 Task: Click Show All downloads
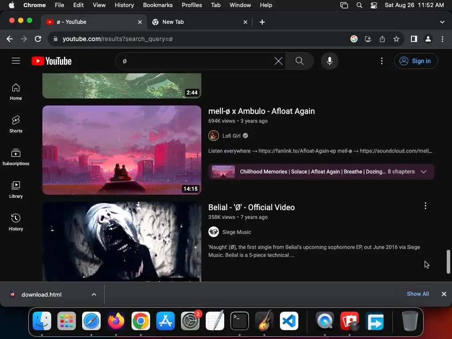coord(418,294)
